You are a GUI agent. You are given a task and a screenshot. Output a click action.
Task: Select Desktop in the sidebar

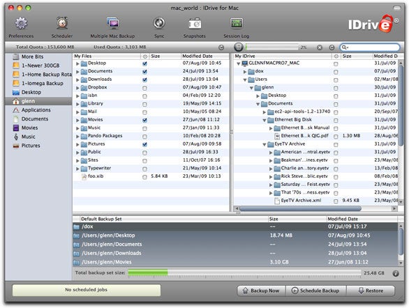(38, 92)
